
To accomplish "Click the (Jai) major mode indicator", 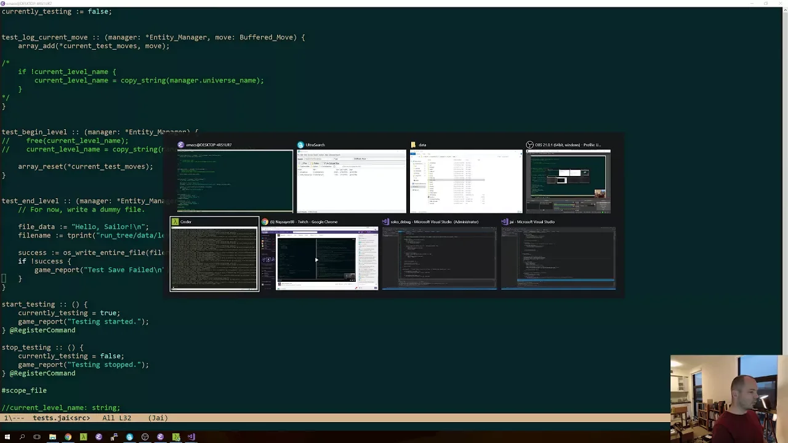I will click(158, 418).
